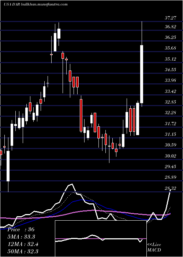
Task: Click the 32.28 price axis label
Action: [171, 113]
